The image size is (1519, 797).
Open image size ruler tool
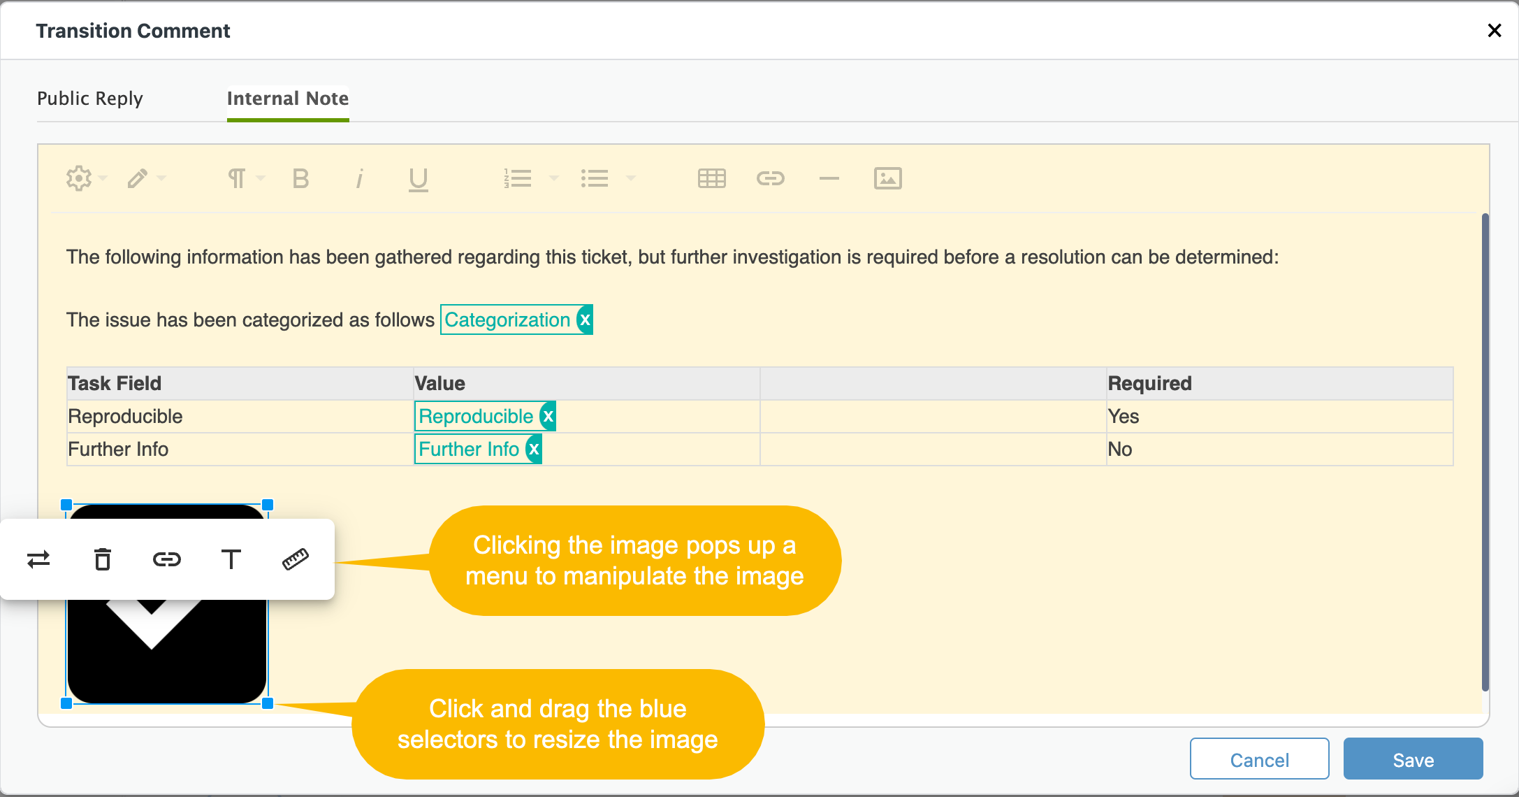pyautogui.click(x=296, y=559)
